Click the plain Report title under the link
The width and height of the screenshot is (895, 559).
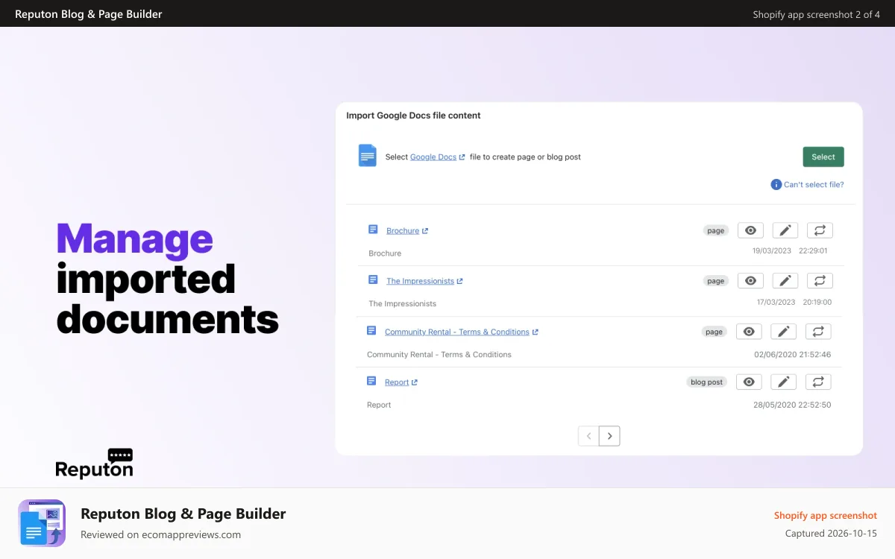(379, 405)
